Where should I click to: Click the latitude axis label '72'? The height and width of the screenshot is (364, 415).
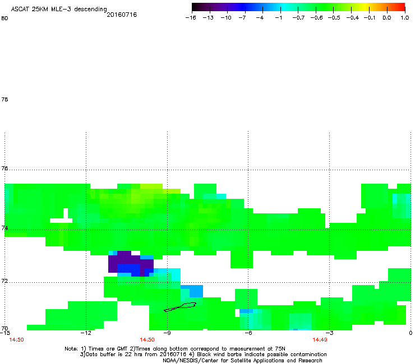click(4, 281)
